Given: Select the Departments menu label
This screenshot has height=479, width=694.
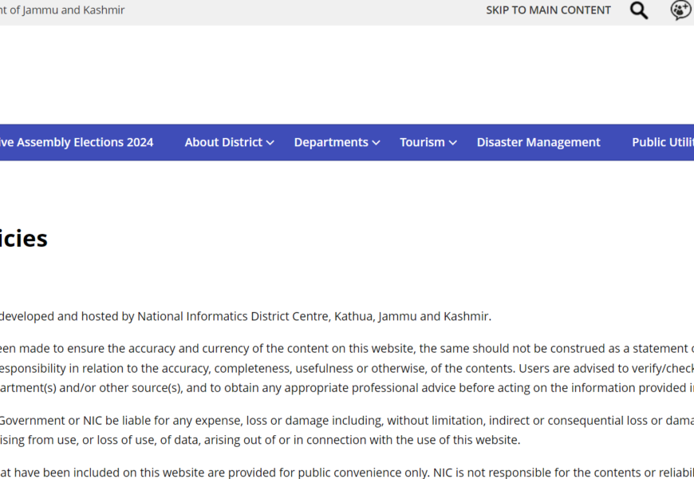Looking at the screenshot, I should click(x=331, y=142).
